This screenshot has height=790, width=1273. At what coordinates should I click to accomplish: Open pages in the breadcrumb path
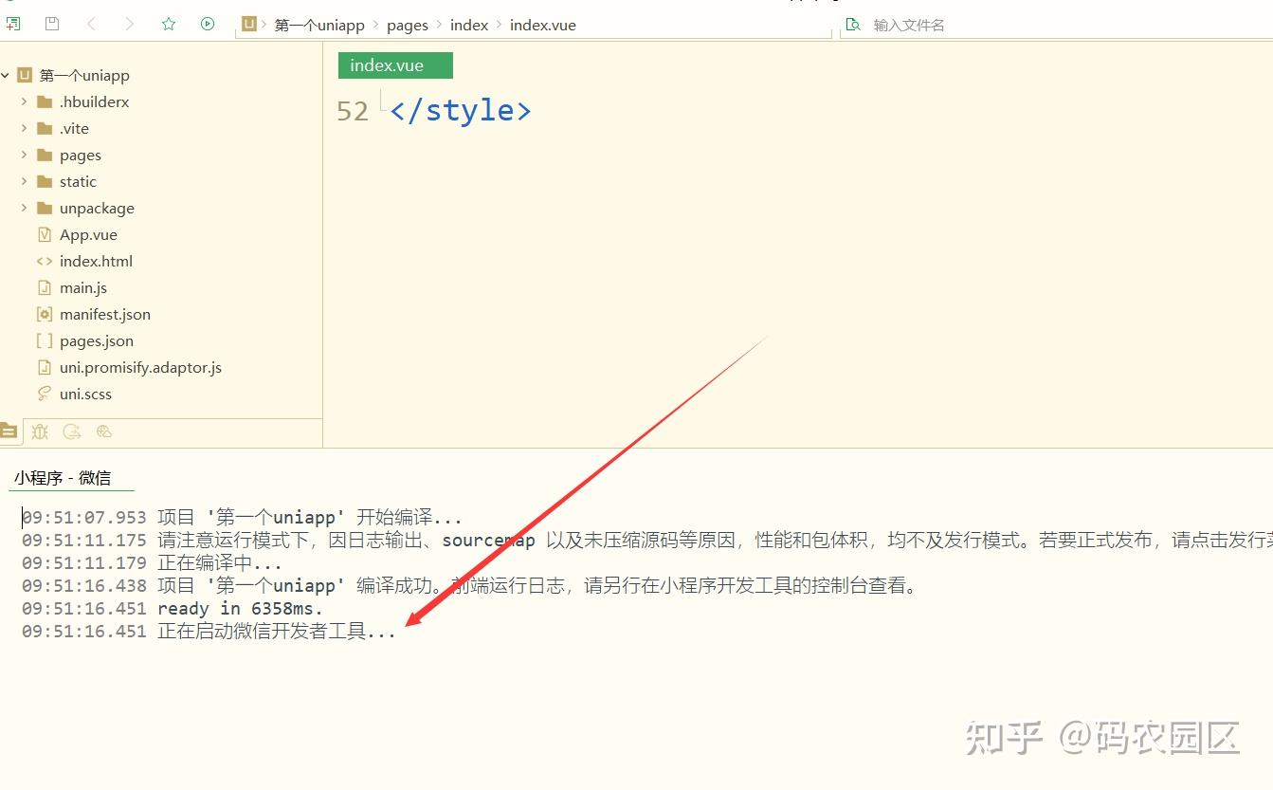[407, 24]
